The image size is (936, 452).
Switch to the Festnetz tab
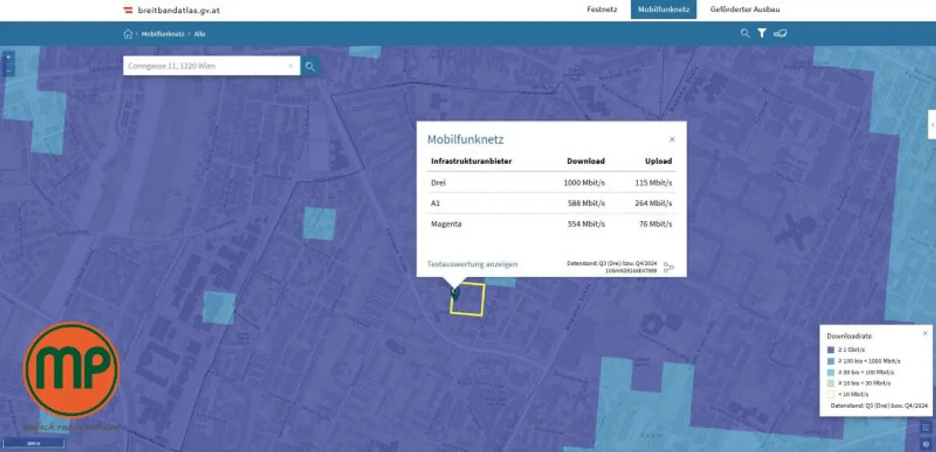pos(602,10)
